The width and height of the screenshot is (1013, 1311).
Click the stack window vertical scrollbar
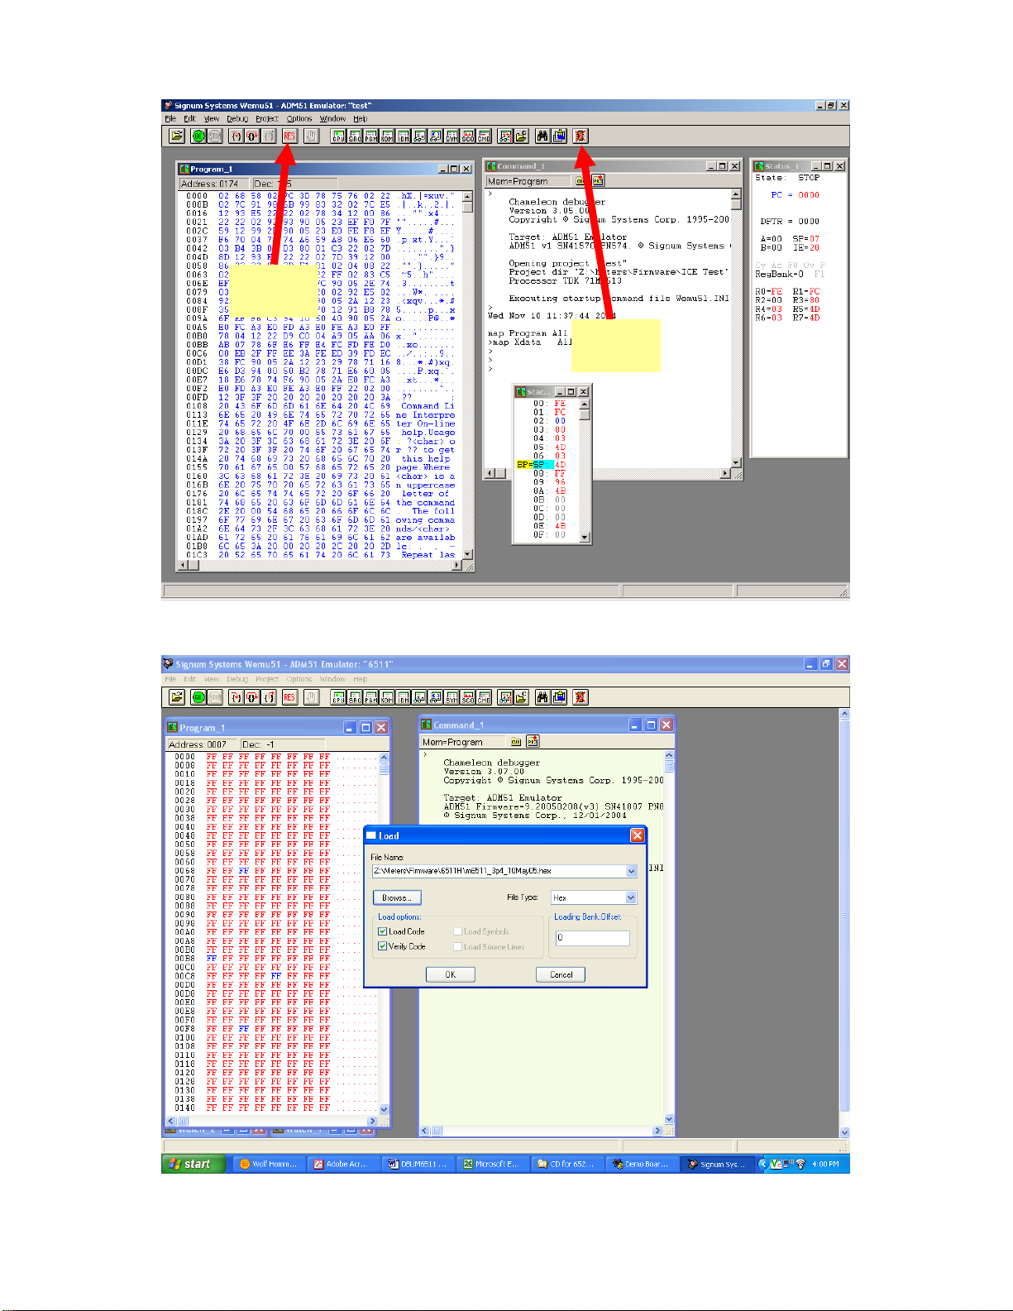tap(585, 471)
